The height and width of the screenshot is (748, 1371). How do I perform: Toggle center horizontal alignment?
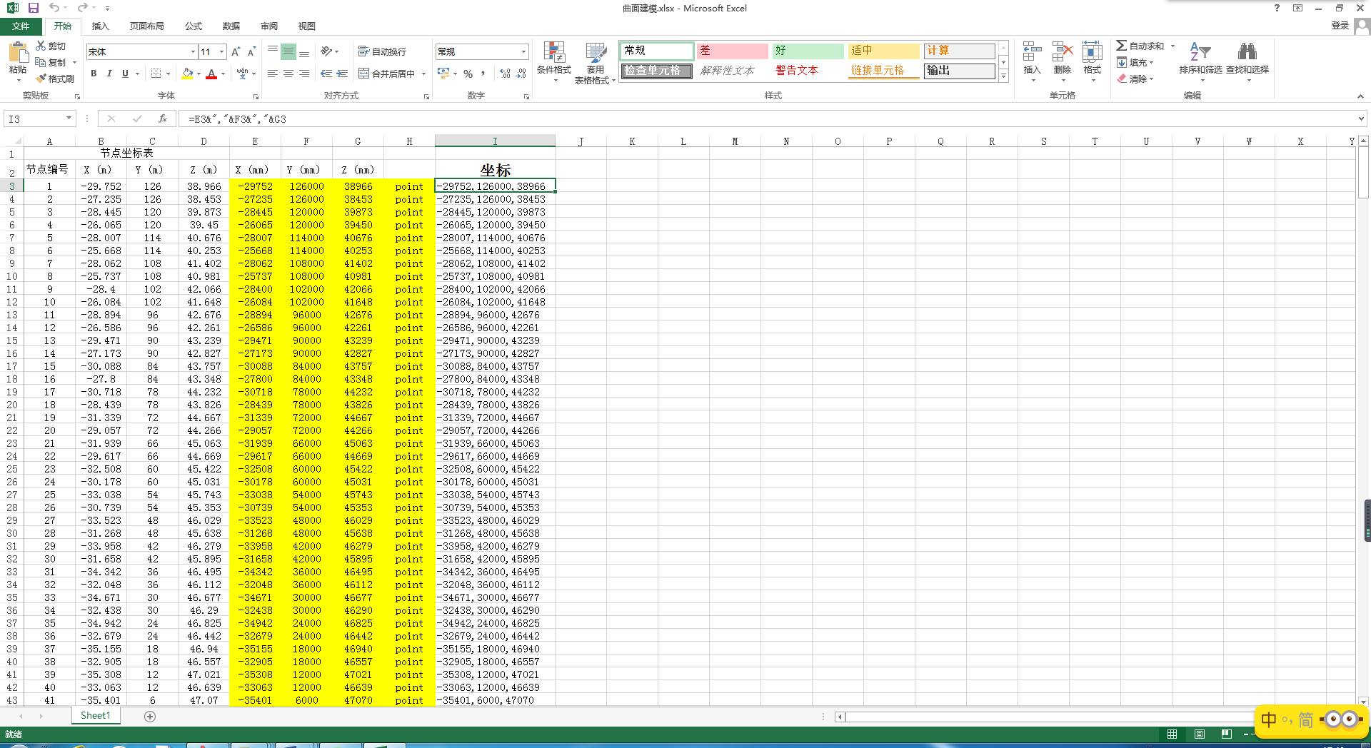pos(288,74)
